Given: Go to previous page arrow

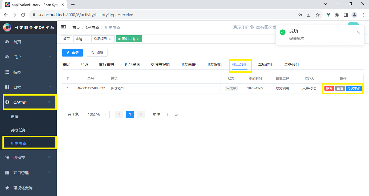Looking at the screenshot, I should coord(119,114).
